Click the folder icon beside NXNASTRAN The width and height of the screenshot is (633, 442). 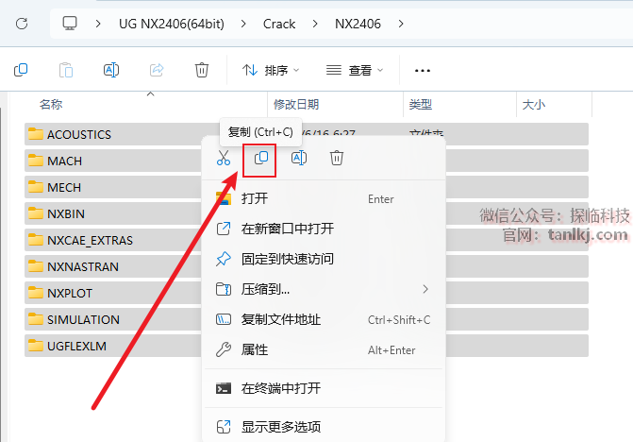[x=36, y=266]
